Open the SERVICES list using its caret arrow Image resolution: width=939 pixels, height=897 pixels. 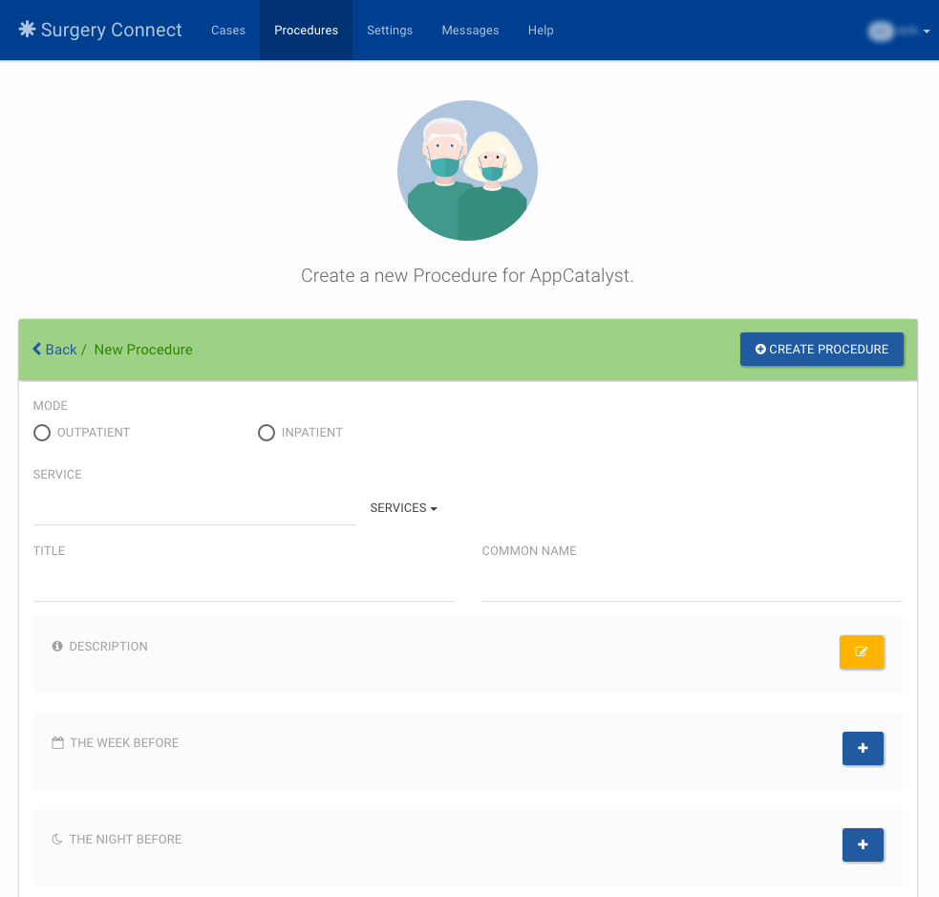[435, 507]
